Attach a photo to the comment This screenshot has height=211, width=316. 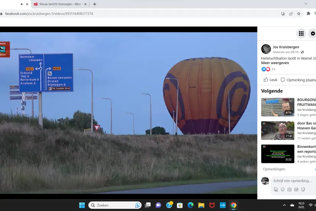point(289,189)
